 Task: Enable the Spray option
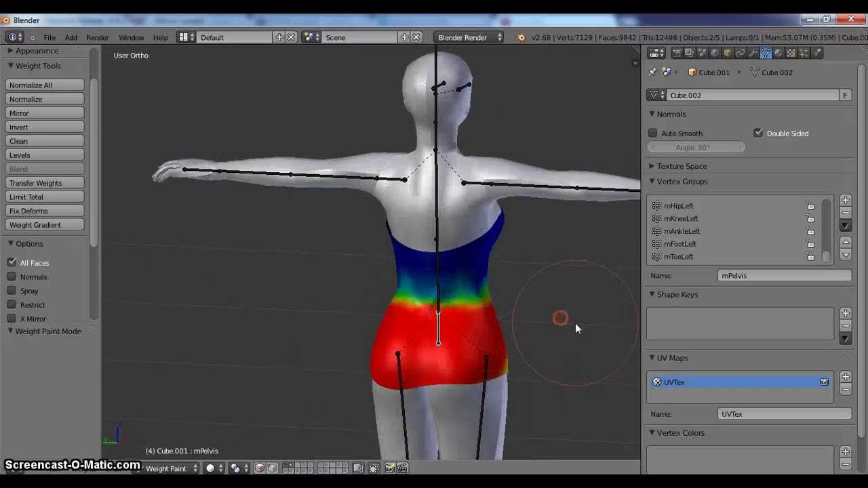pos(12,291)
